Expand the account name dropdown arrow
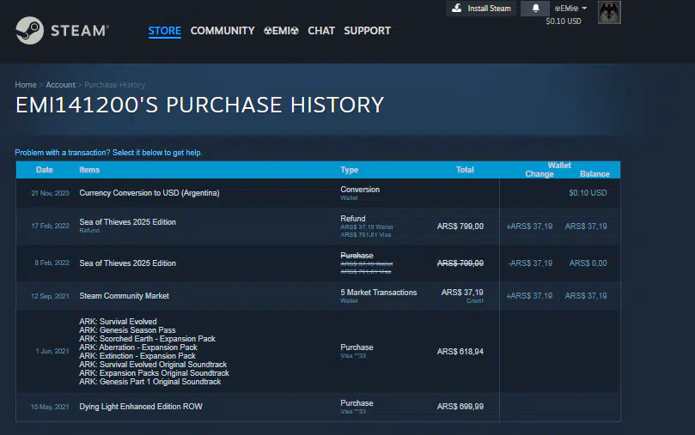This screenshot has width=695, height=435. click(584, 8)
